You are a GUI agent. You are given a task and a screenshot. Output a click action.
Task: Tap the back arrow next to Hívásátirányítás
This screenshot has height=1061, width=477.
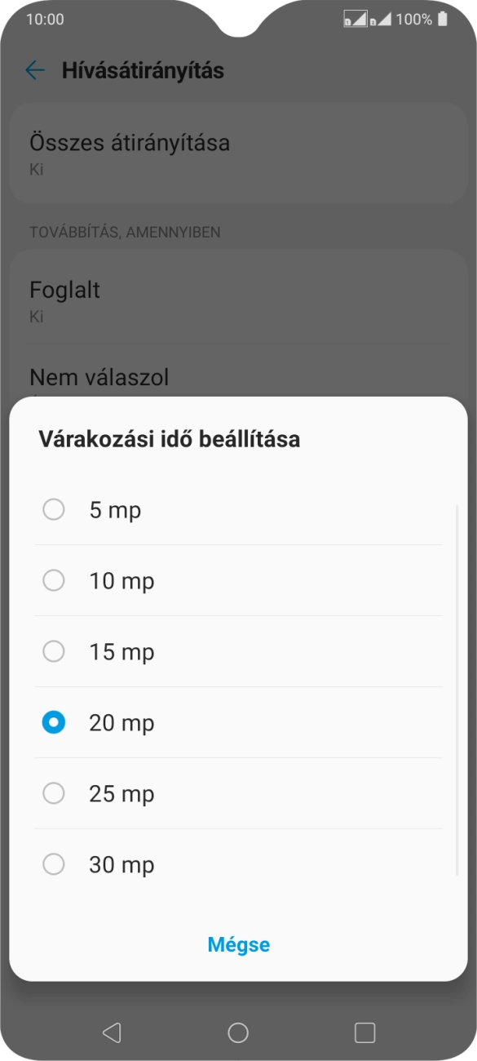pyautogui.click(x=34, y=71)
